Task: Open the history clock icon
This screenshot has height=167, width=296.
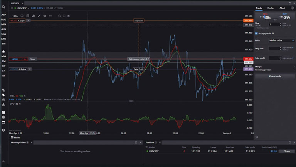Action: click(x=3, y=100)
